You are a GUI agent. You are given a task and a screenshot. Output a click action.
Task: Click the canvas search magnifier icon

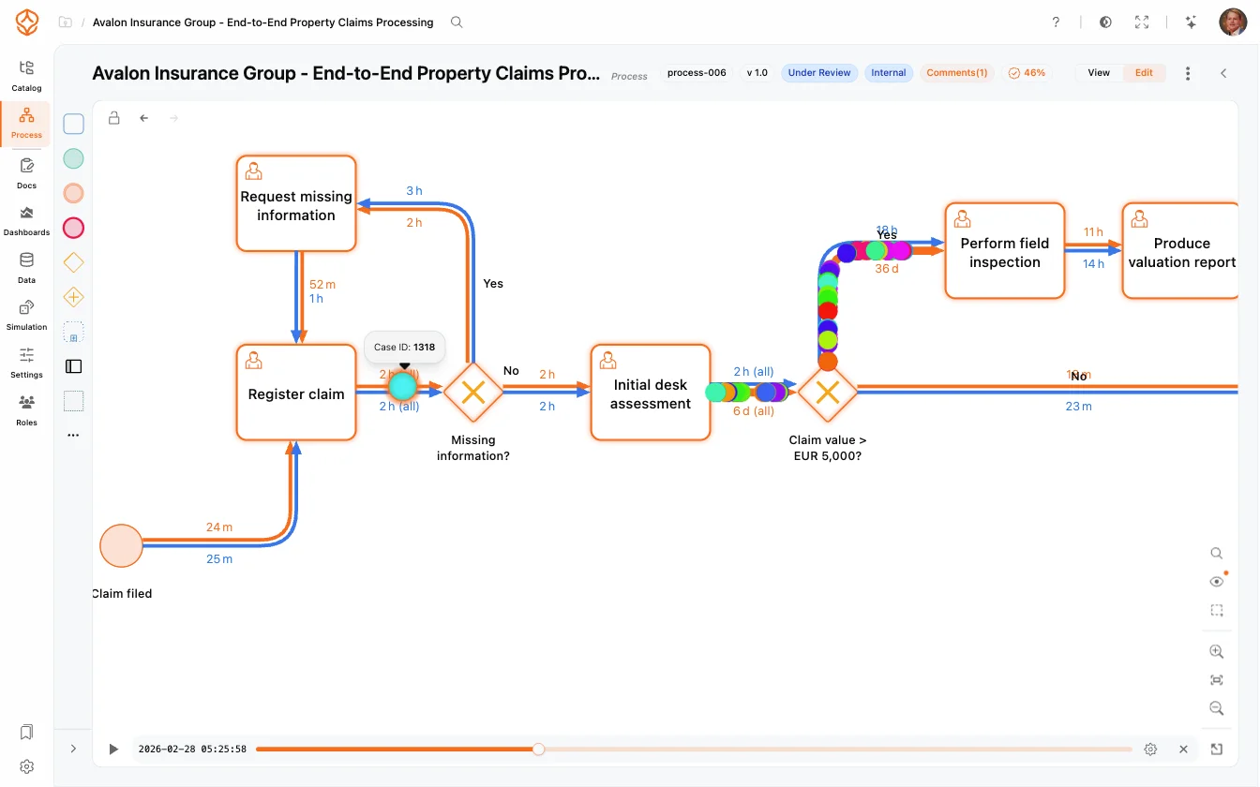[1217, 554]
